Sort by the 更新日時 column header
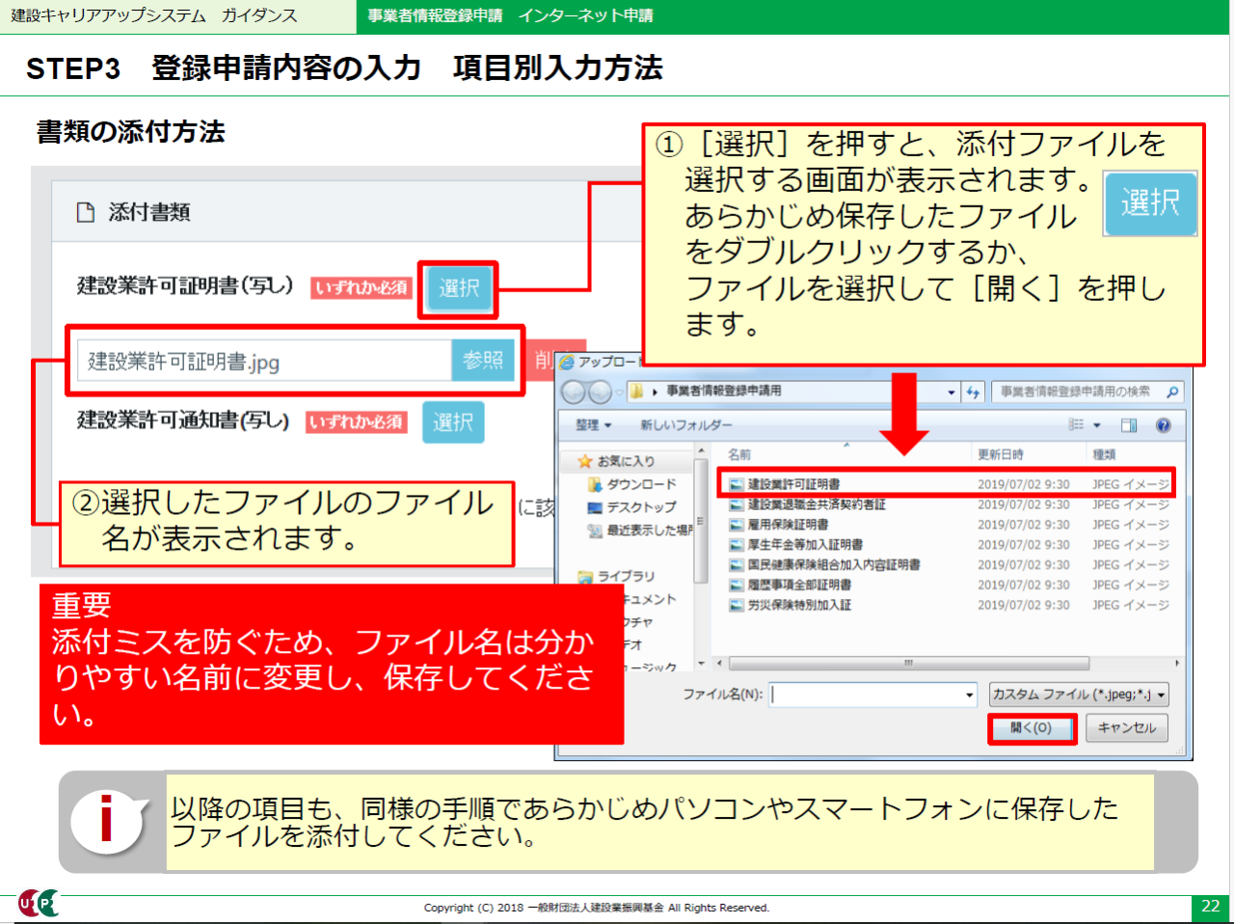This screenshot has width=1234, height=924. coord(1000,454)
